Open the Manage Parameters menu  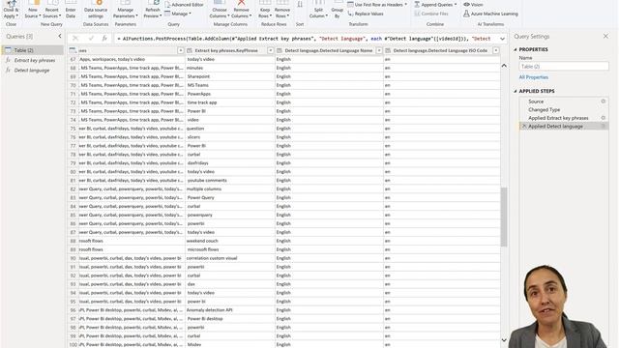[x=126, y=10]
